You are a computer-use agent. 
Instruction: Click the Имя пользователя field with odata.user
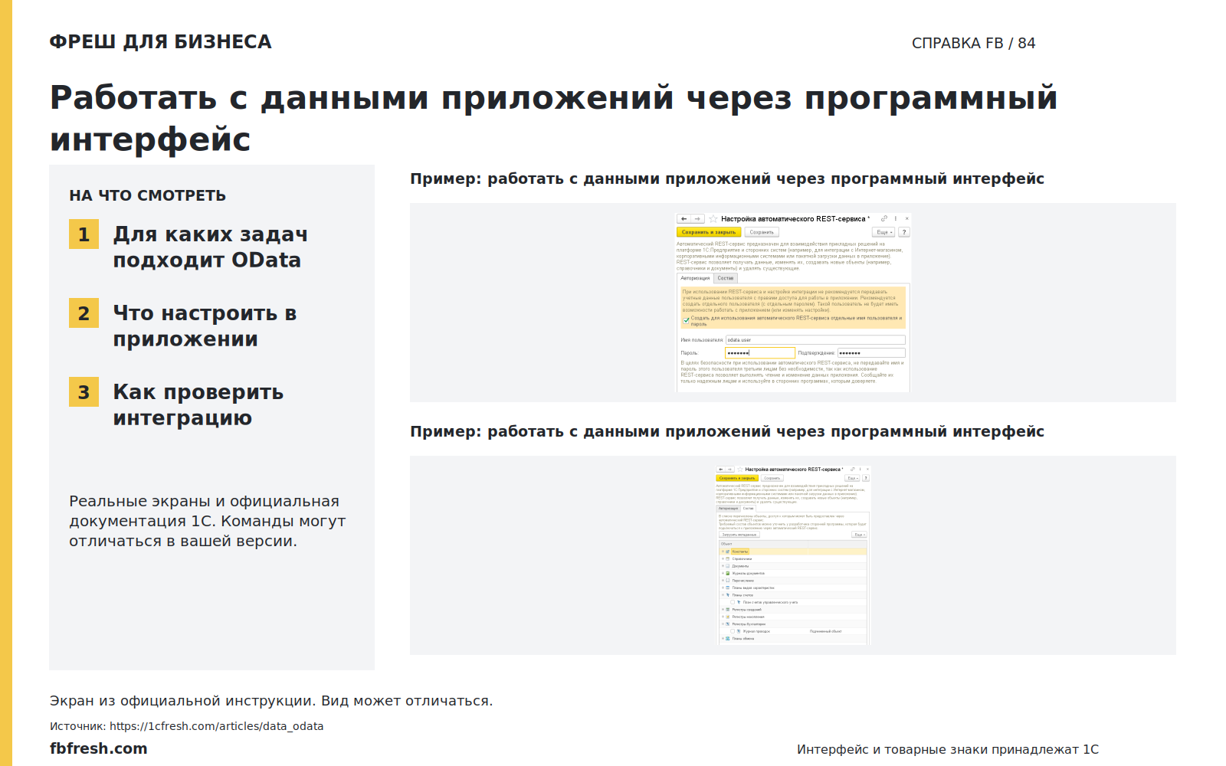pyautogui.click(x=815, y=340)
